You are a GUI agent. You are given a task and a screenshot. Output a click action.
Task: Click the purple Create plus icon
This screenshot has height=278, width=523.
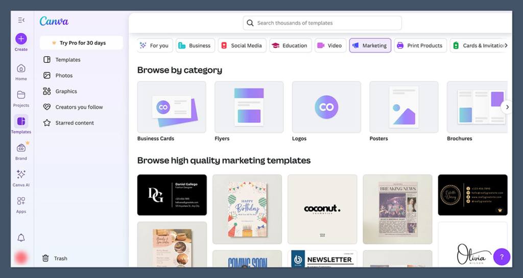[x=21, y=39]
